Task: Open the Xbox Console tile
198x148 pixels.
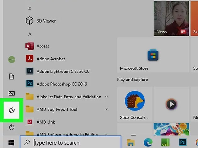Action: pos(135,104)
